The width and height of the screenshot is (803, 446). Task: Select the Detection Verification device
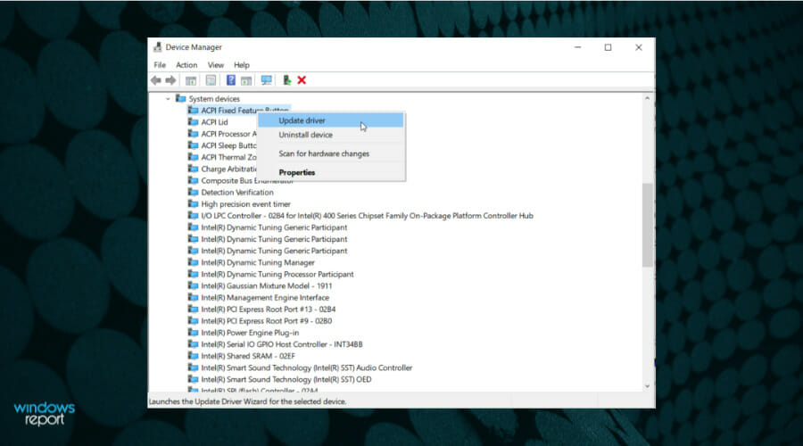[237, 192]
